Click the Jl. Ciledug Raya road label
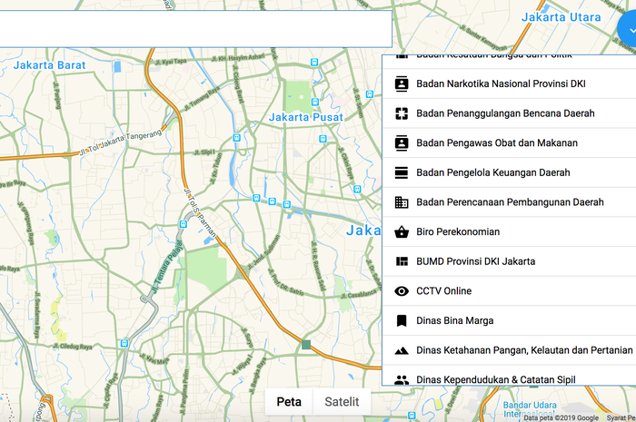 click(72, 347)
